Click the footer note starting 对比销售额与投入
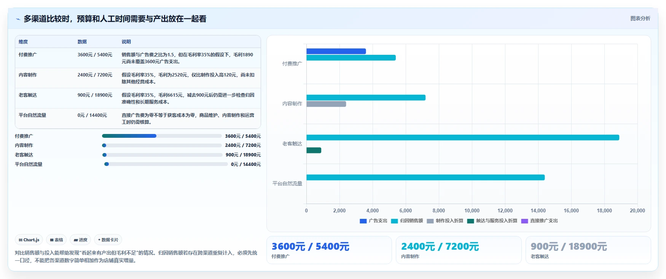 [136, 257]
